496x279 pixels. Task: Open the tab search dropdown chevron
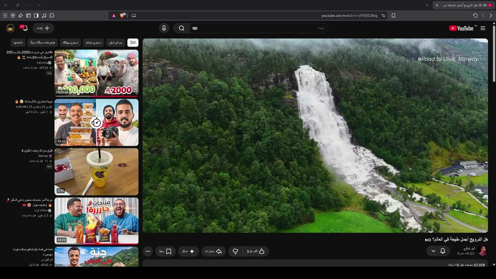tap(39, 5)
